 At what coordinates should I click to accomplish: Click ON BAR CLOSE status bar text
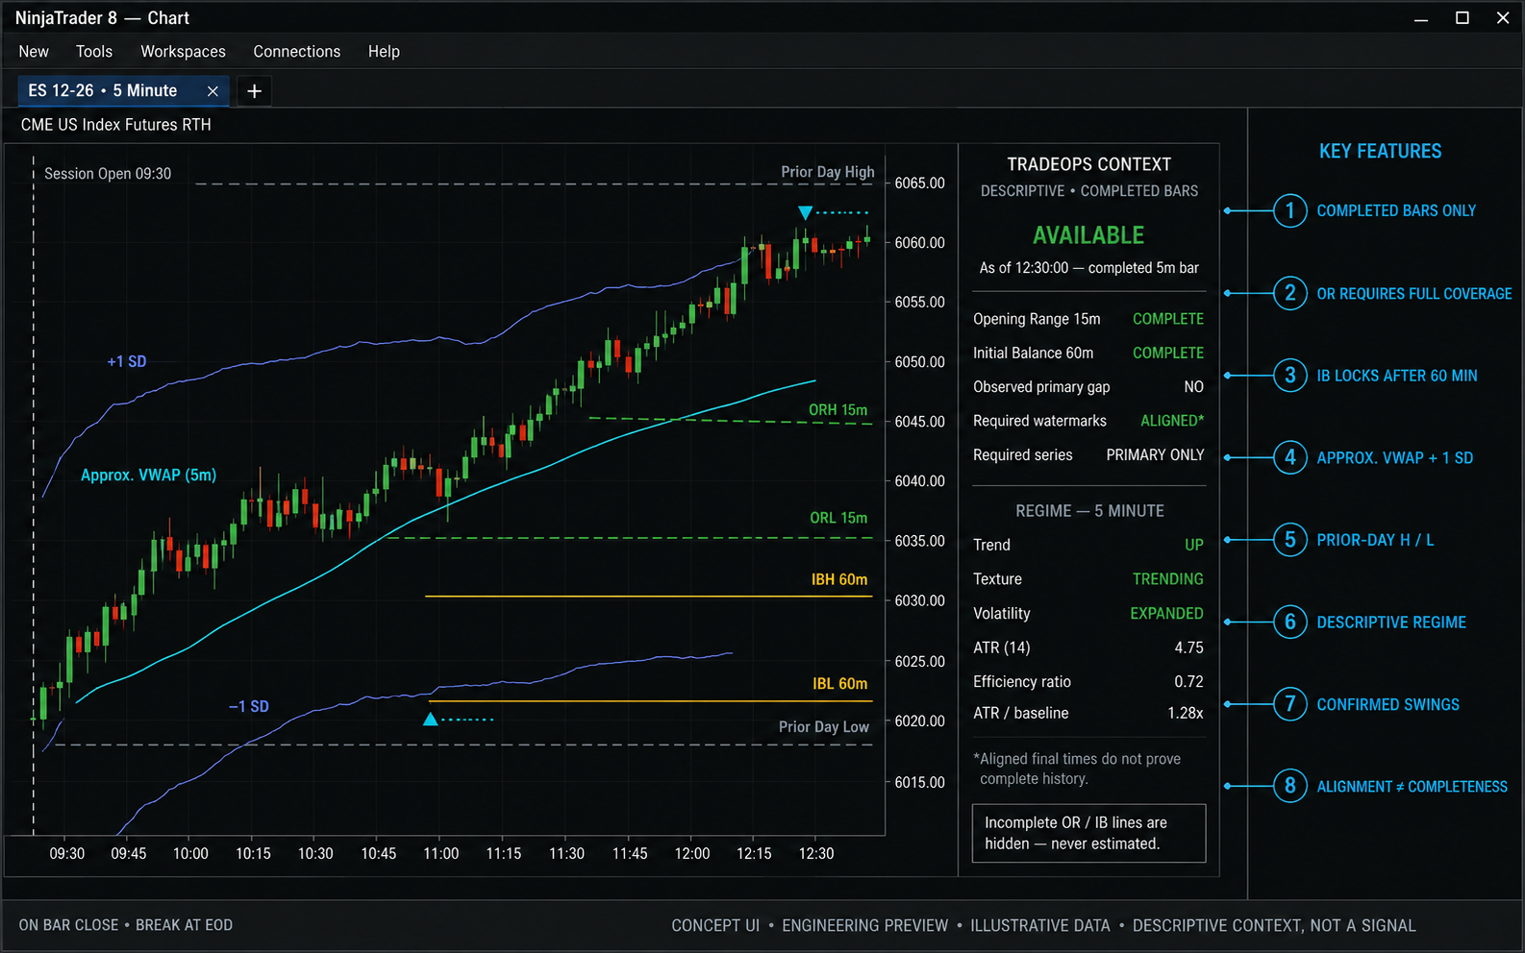[68, 925]
